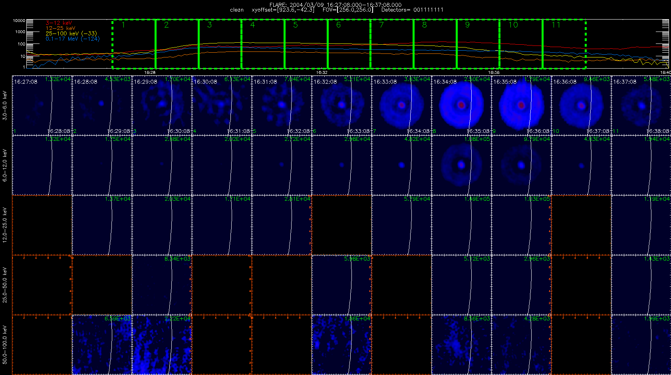Open the 12-25 keV image labeled 5.79E+04

[402, 225]
